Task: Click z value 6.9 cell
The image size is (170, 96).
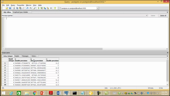Action: 52,68
